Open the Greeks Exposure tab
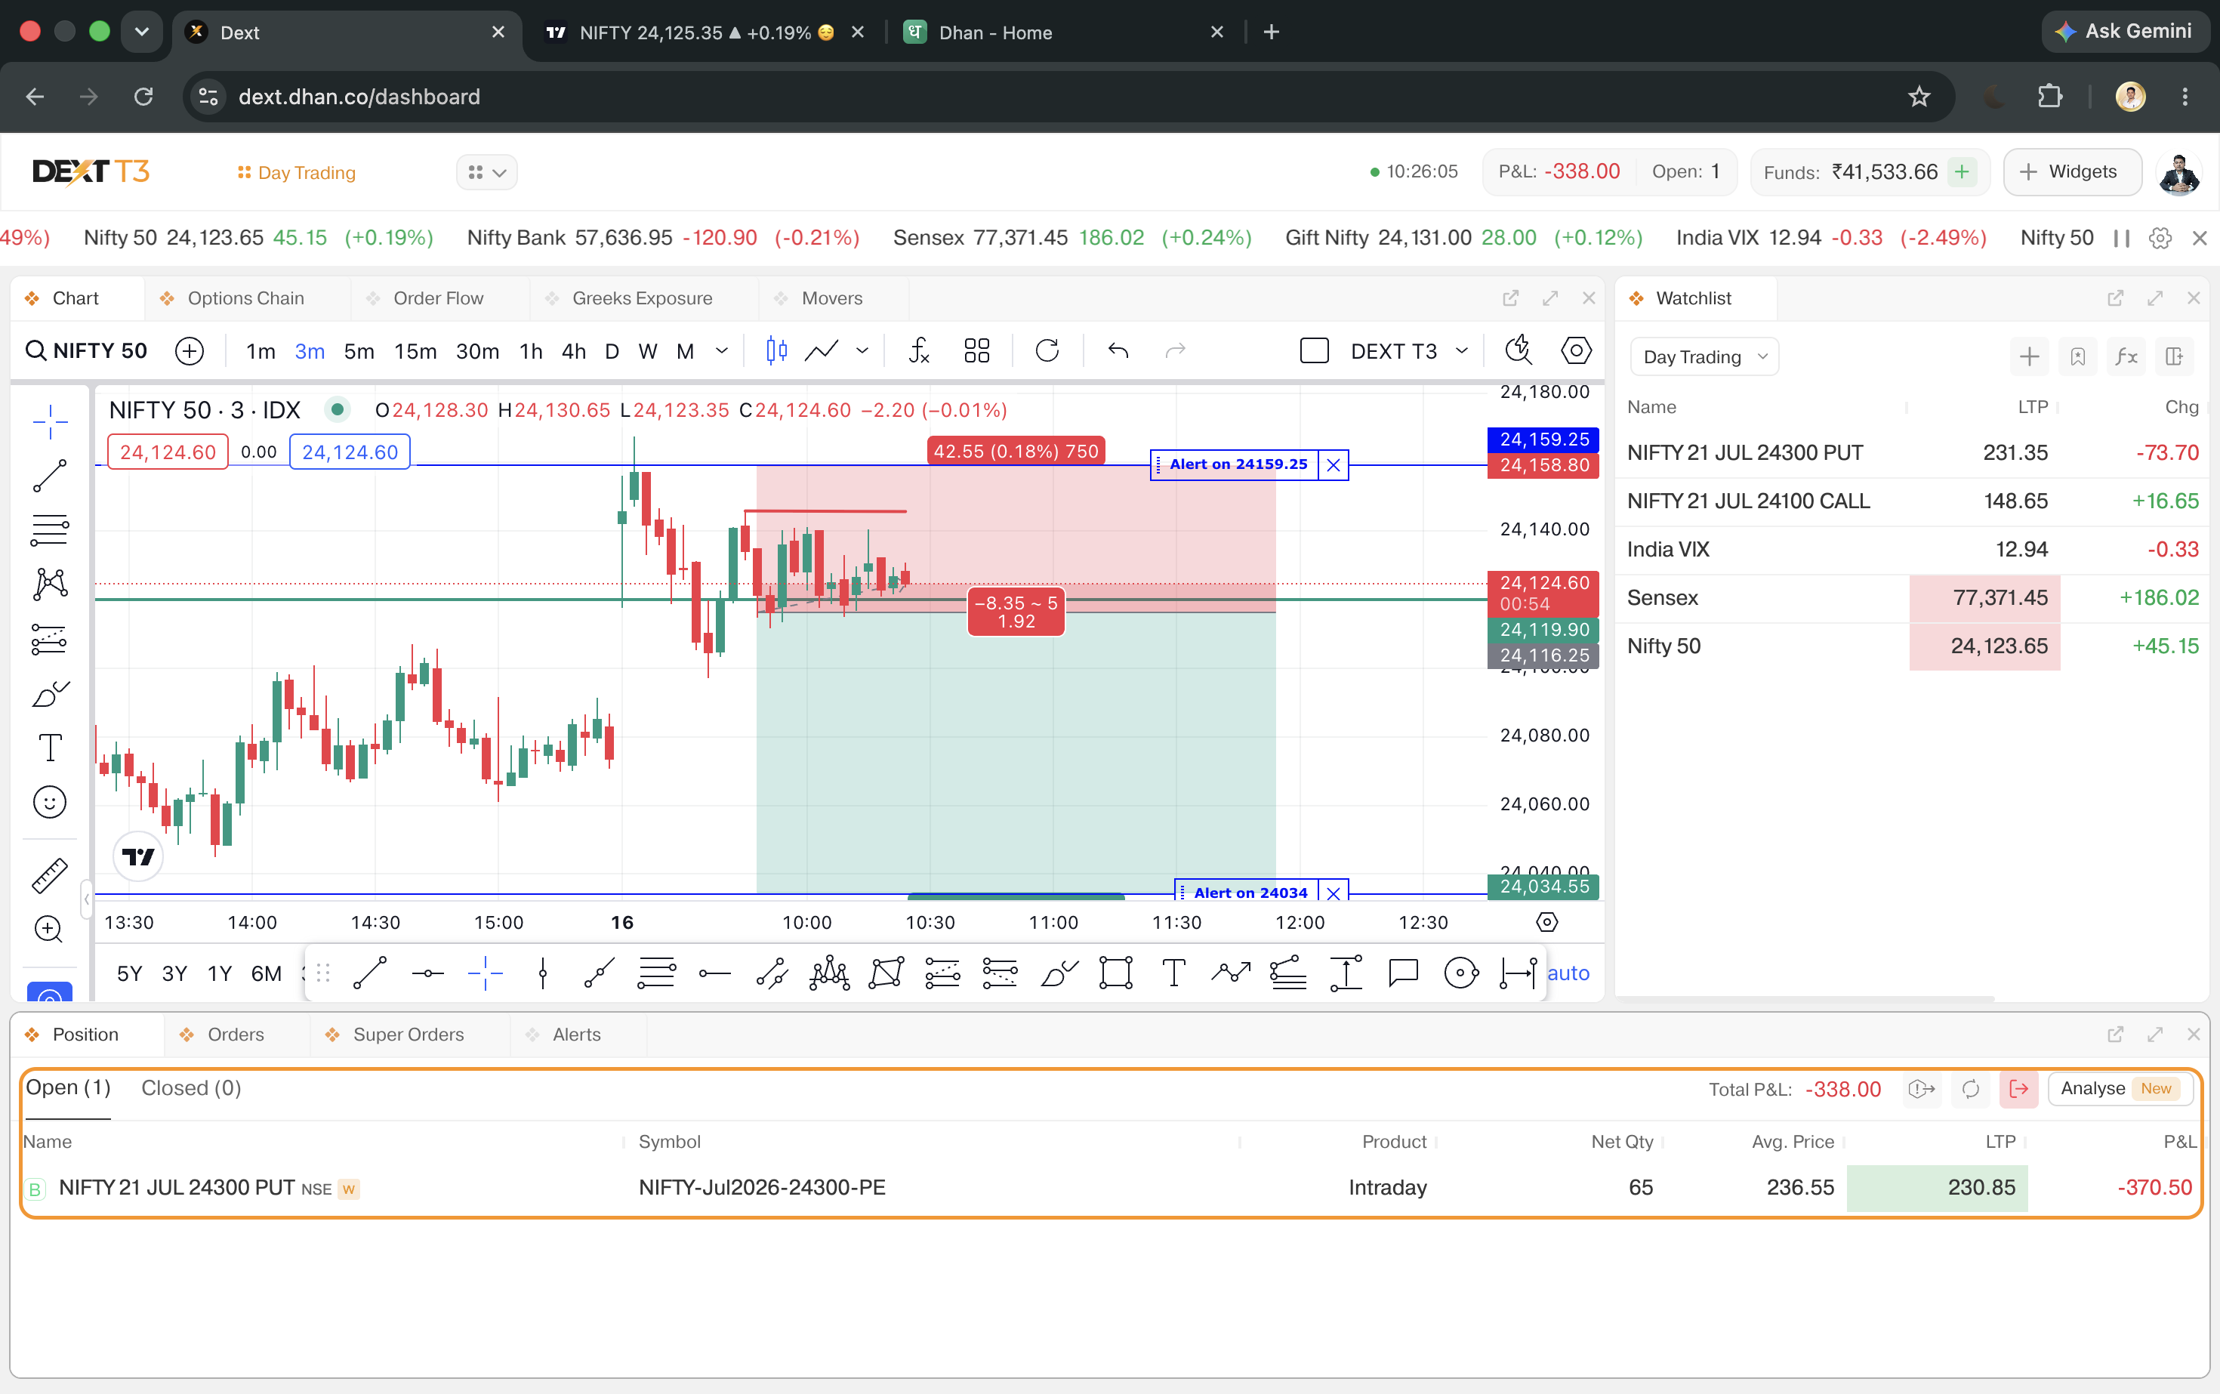Viewport: 2220px width, 1394px height. [x=642, y=298]
